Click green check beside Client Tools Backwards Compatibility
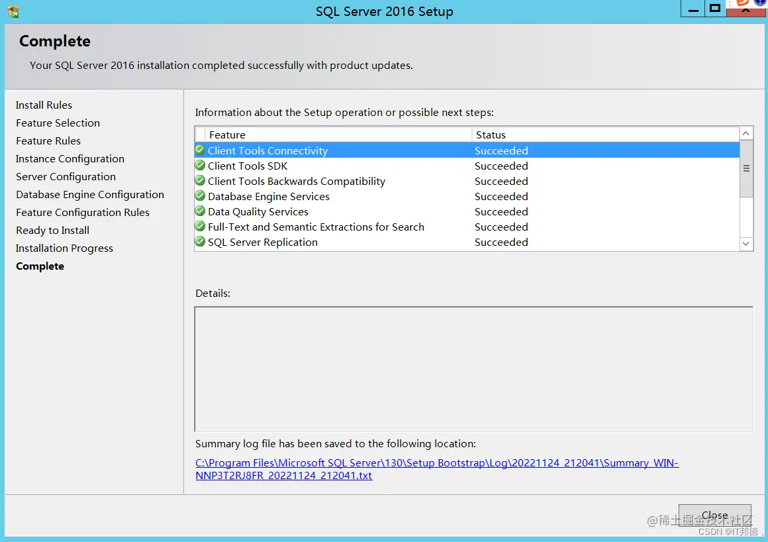Viewport: 768px width, 542px height. click(x=200, y=180)
